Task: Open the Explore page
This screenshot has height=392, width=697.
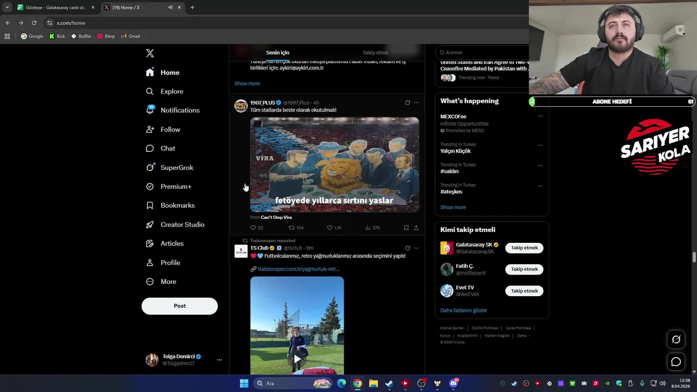Action: pos(164,91)
